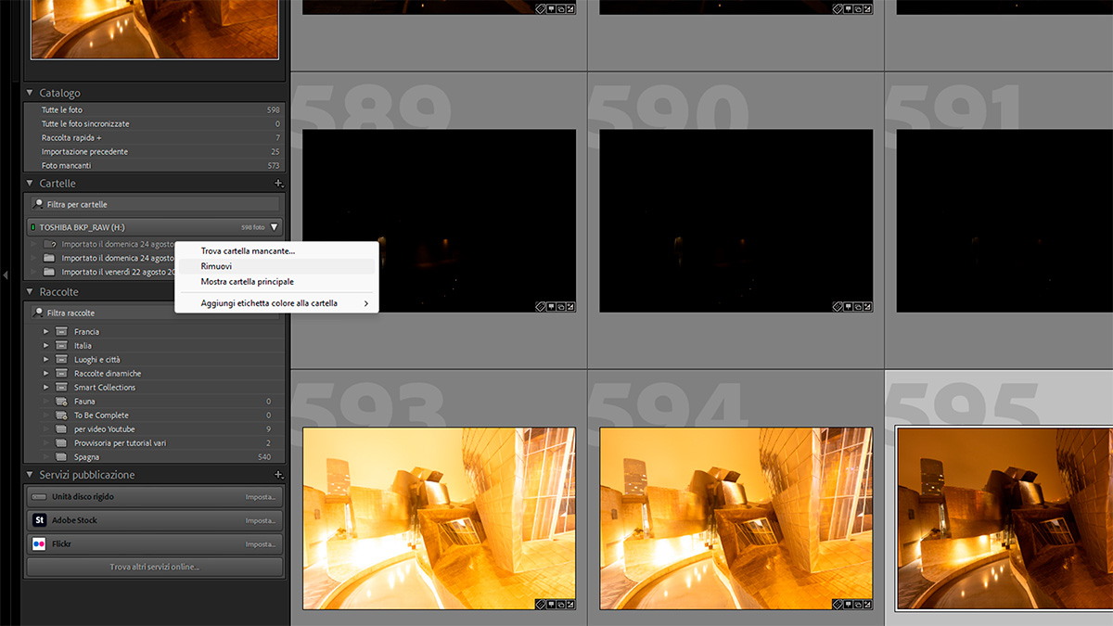Collapse the Cartelle panel
The image size is (1113, 626).
[x=30, y=184]
